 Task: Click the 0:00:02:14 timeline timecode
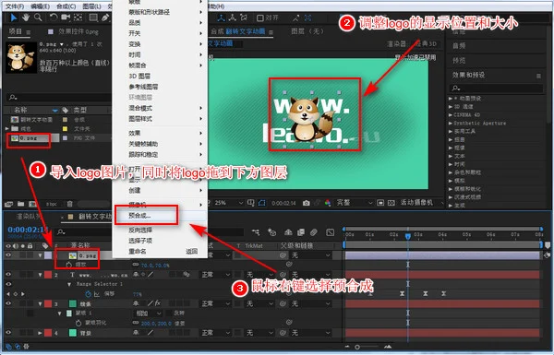tap(28, 230)
